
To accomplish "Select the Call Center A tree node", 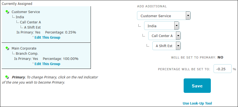I will tap(30, 22).
